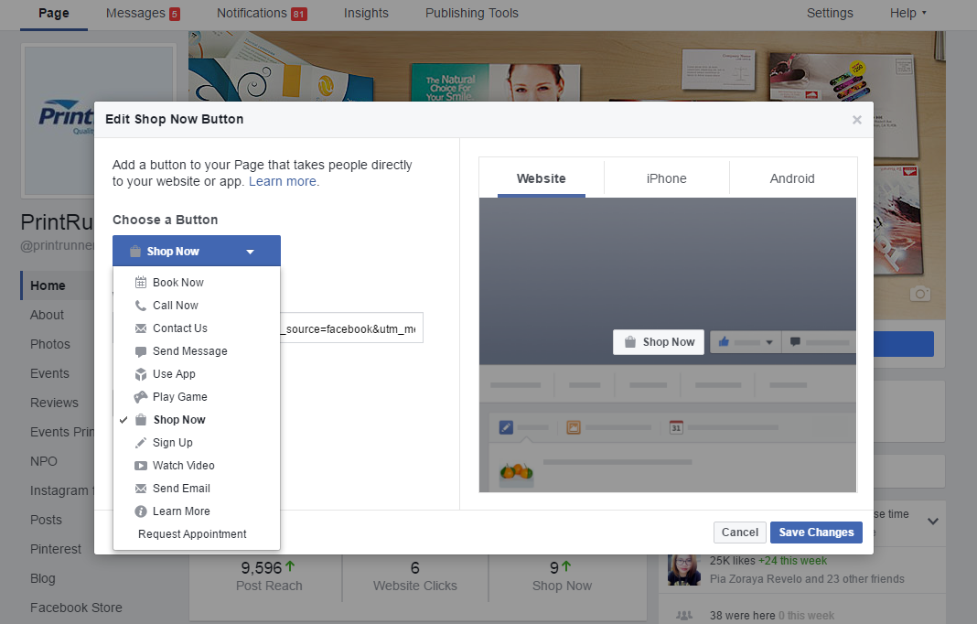Click Save Changes button
Screen dimensions: 977x624
click(816, 533)
